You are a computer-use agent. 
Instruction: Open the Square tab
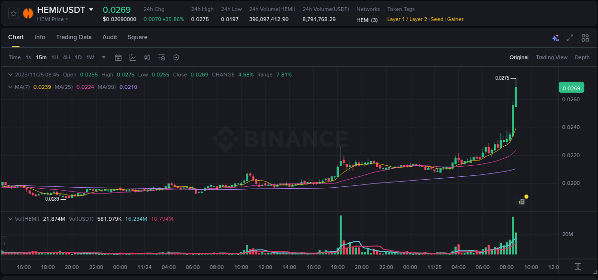[x=137, y=37]
